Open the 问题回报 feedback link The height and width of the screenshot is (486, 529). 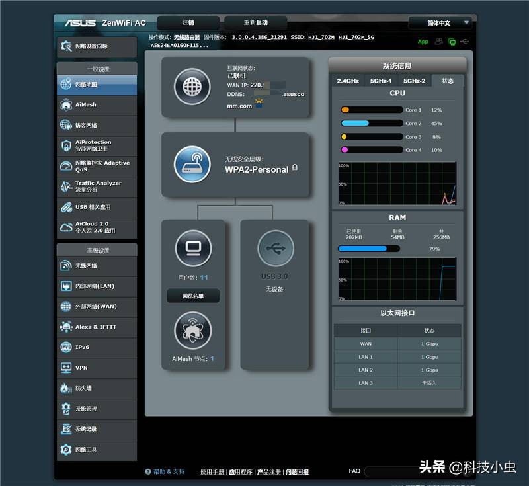point(297,472)
